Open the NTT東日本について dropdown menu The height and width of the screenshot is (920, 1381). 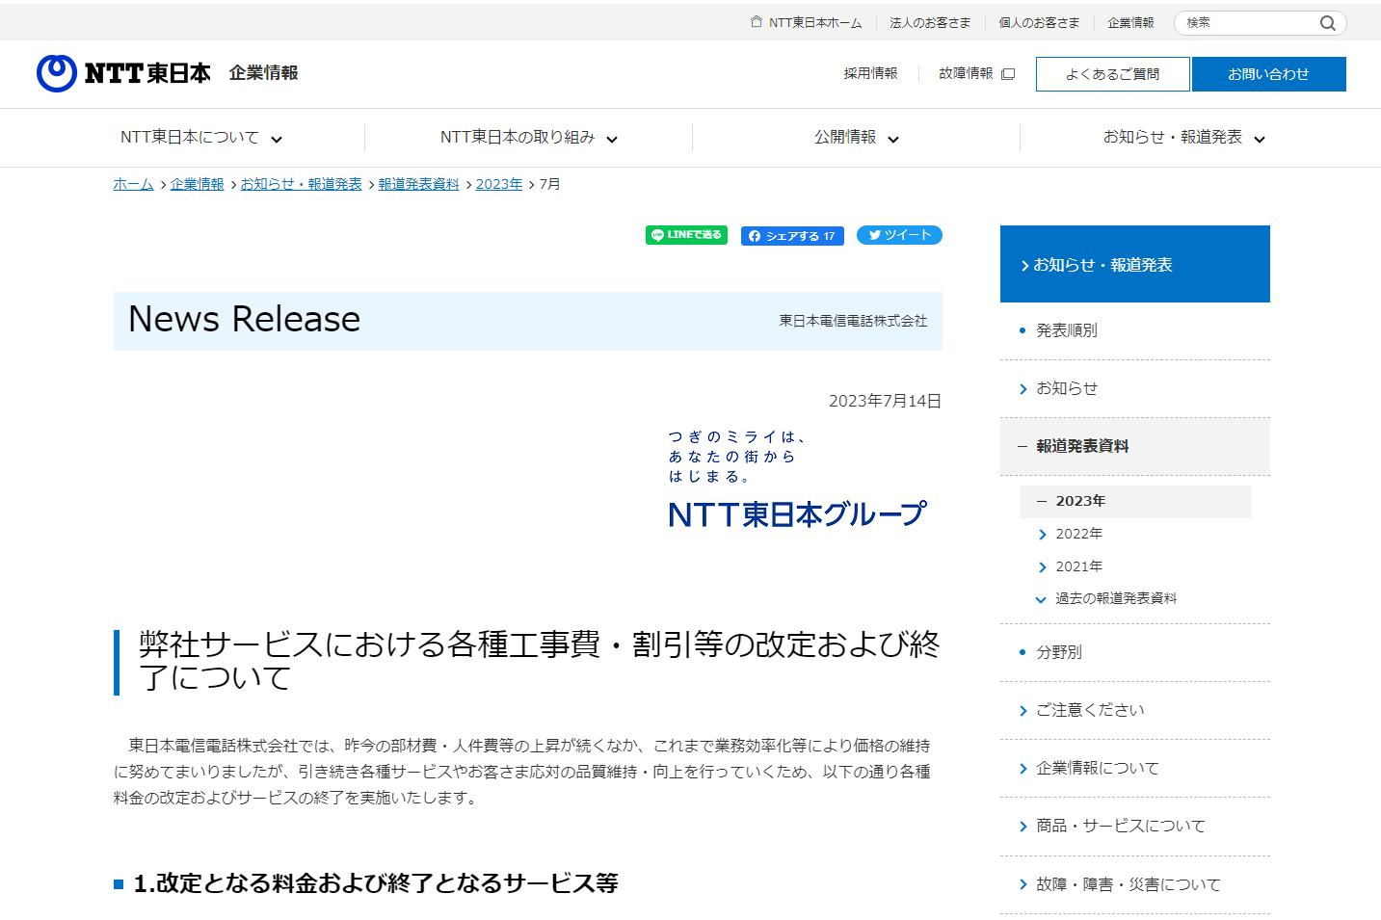[200, 138]
